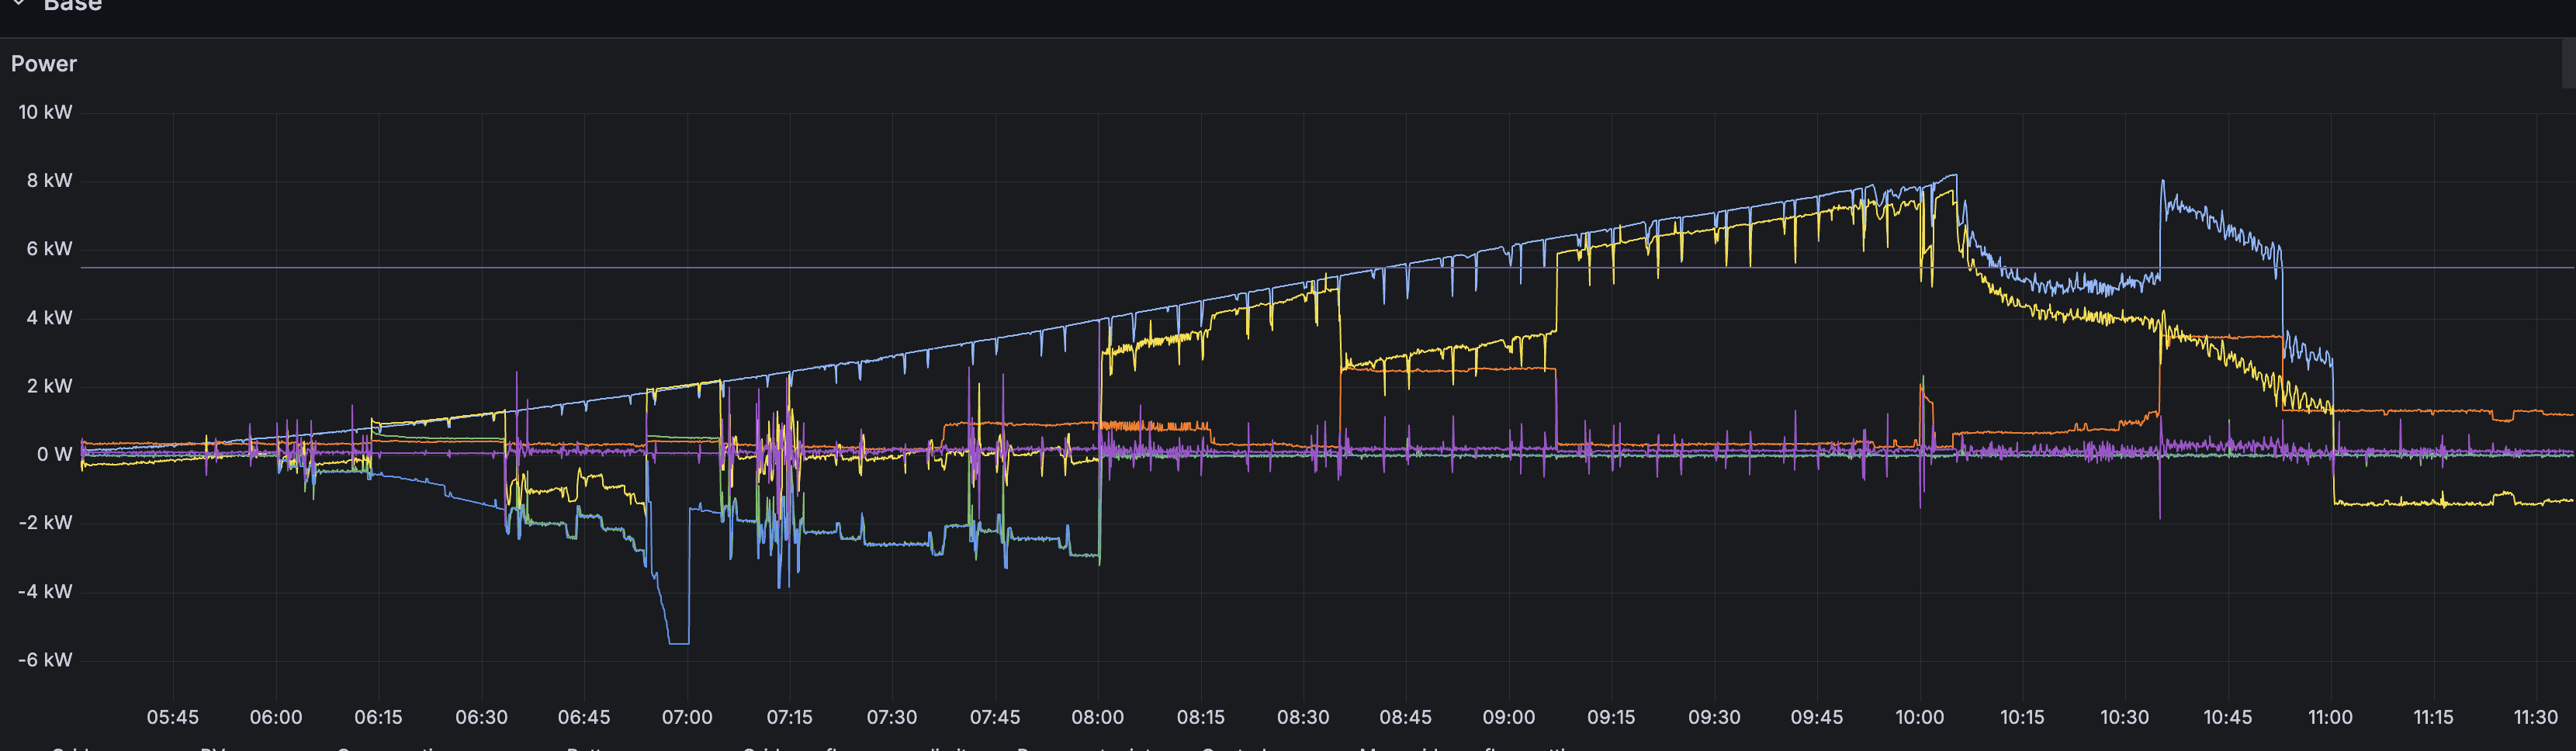
Task: Click the 09:15 time label
Action: [1611, 717]
